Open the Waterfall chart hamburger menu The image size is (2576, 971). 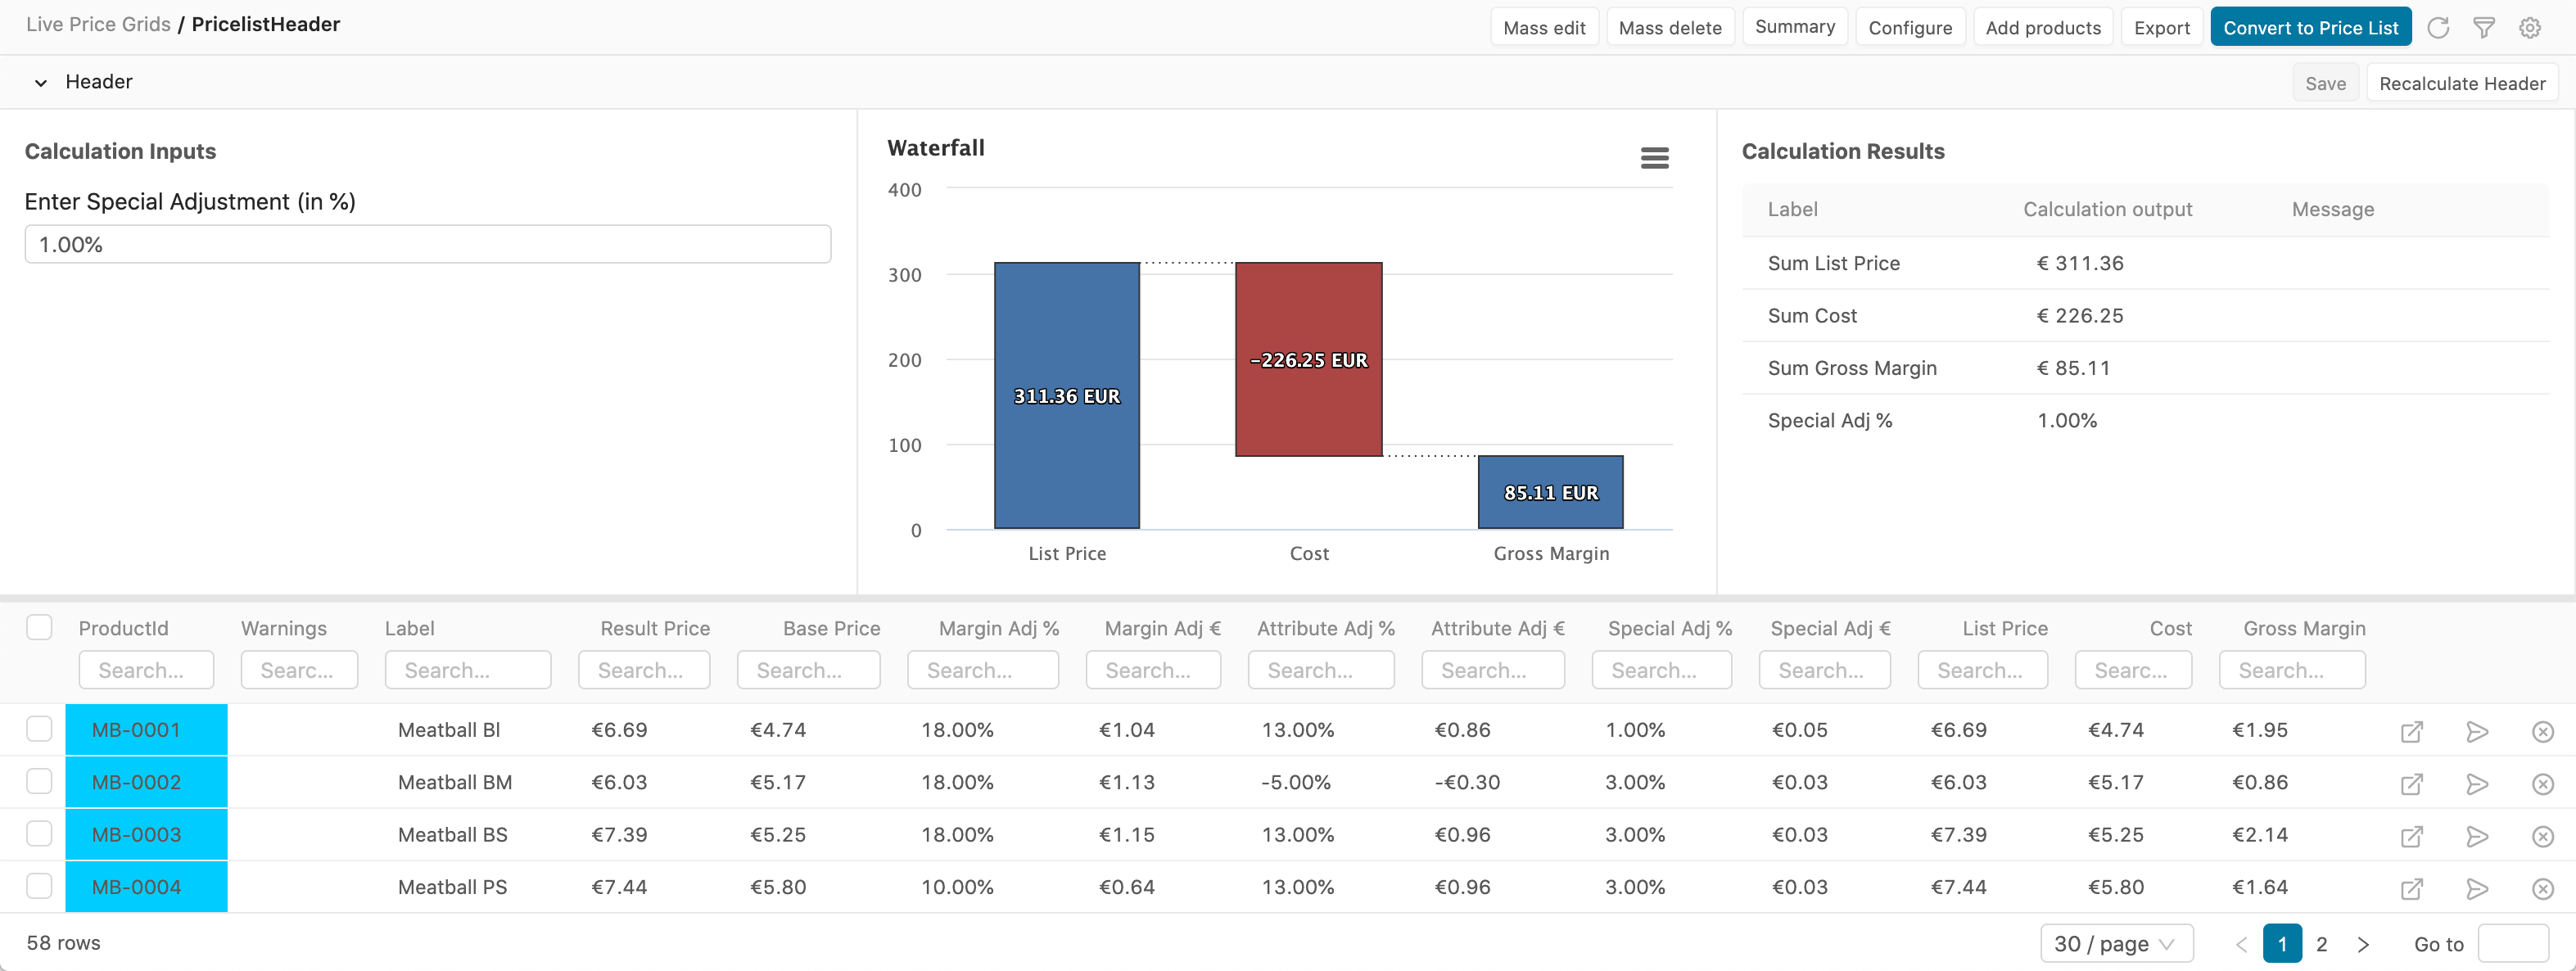point(1654,158)
